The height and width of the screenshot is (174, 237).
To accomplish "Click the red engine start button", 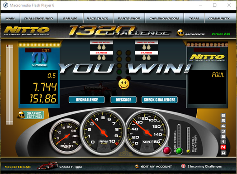I will pyautogui.click(x=167, y=150).
